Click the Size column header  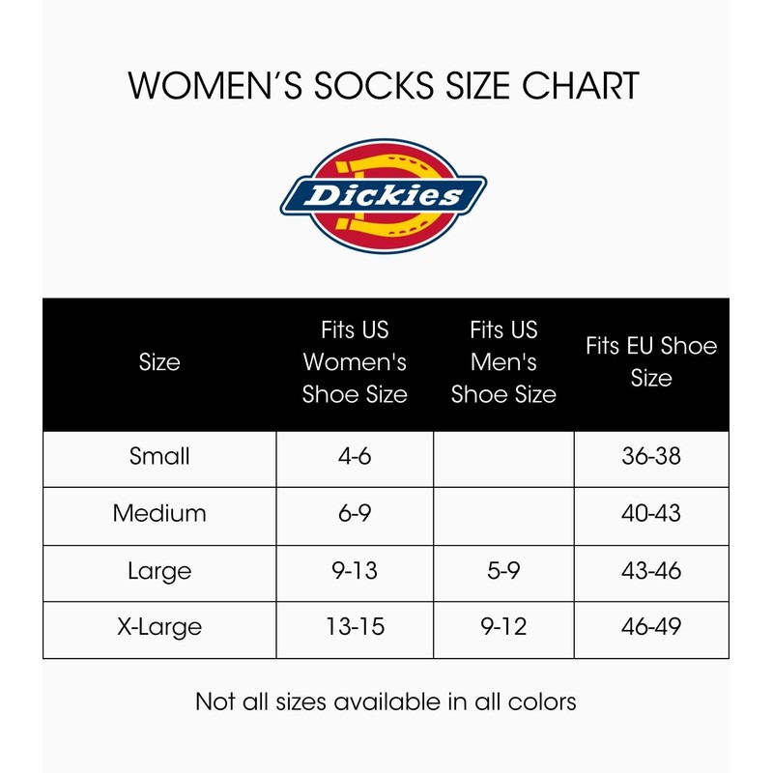click(159, 362)
